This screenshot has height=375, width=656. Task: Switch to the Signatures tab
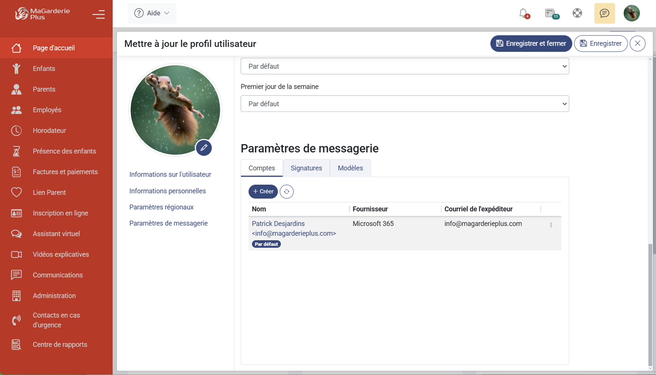click(306, 168)
